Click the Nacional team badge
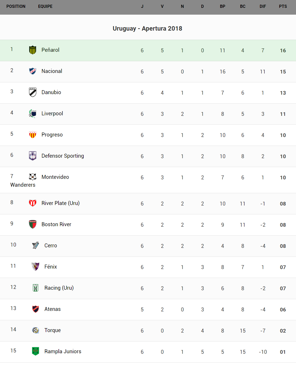The width and height of the screenshot is (296, 365). tap(33, 71)
